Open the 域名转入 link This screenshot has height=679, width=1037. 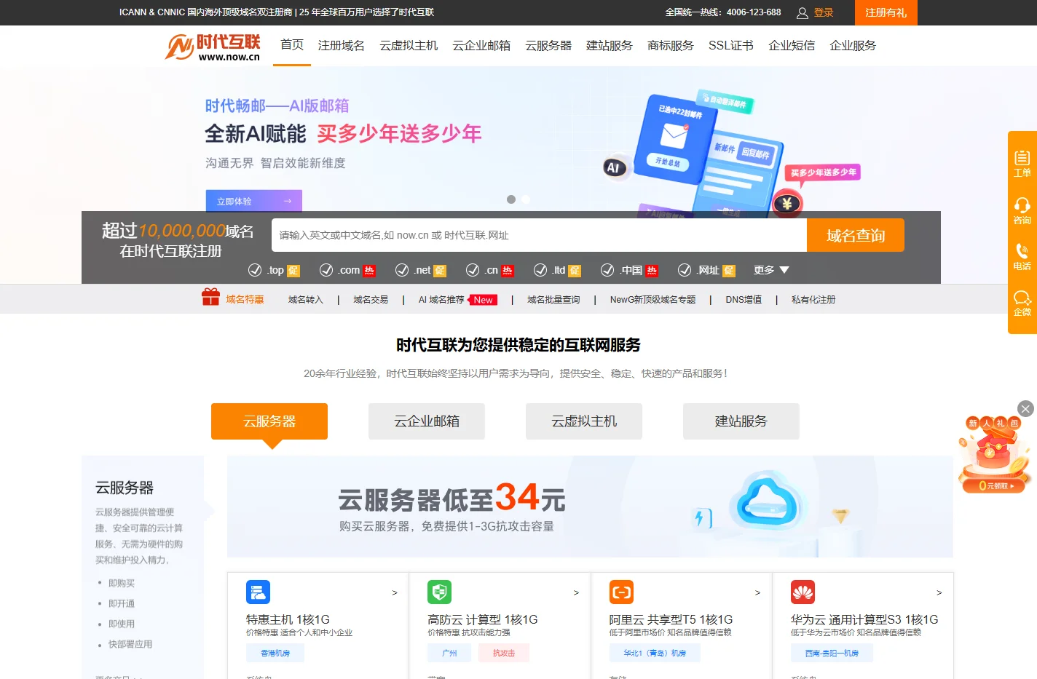[x=305, y=299]
